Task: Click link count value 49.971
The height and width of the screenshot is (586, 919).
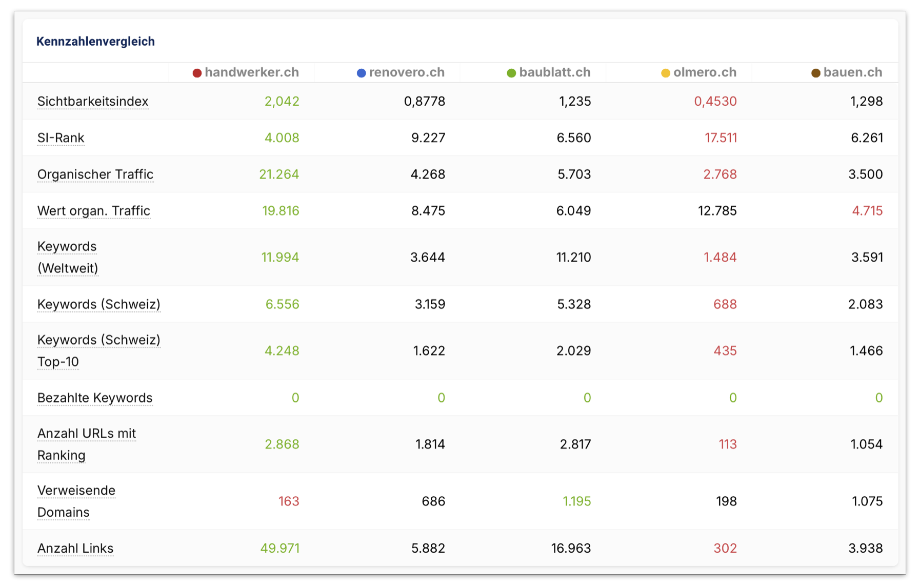Action: click(280, 549)
